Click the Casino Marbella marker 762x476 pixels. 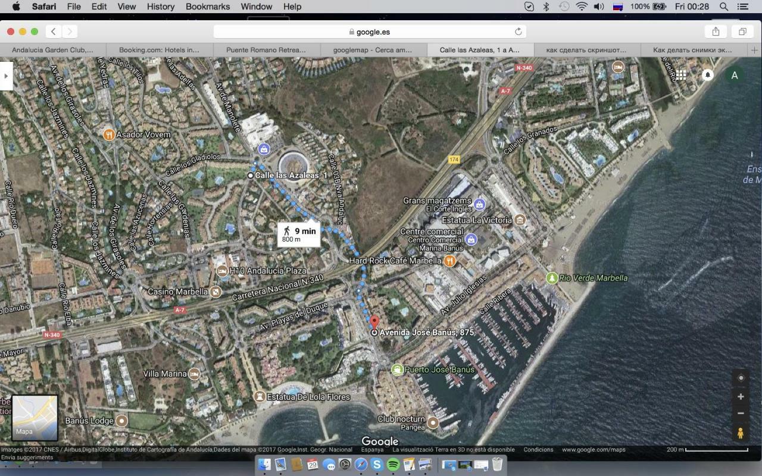216,292
